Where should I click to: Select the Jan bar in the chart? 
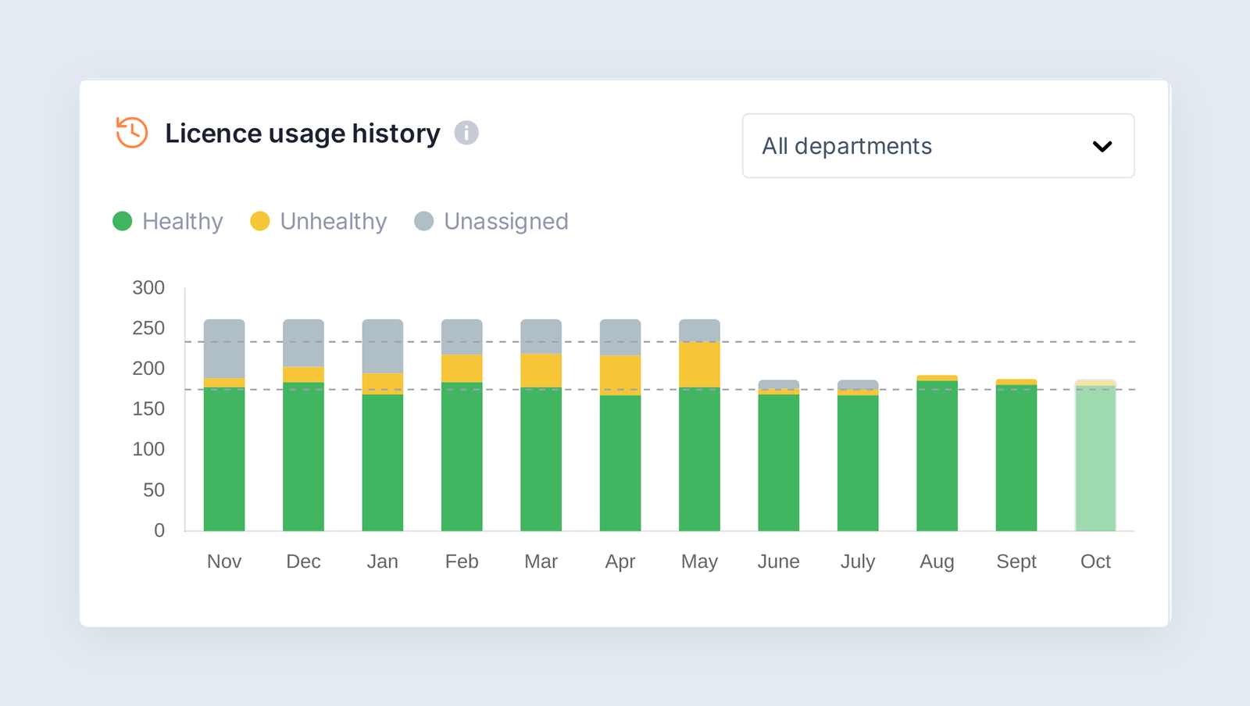click(383, 425)
